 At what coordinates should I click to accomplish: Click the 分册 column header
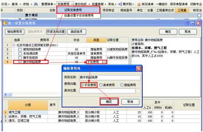click(28, 105)
